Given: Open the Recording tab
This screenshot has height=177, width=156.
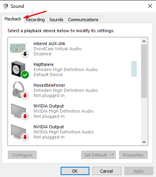Looking at the screenshot, I should pos(35,20).
